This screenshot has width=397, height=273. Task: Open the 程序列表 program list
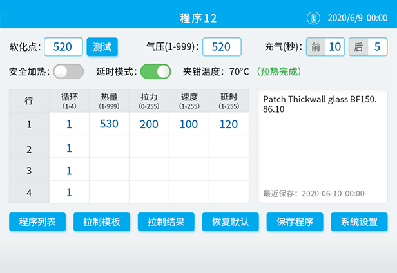(x=37, y=222)
